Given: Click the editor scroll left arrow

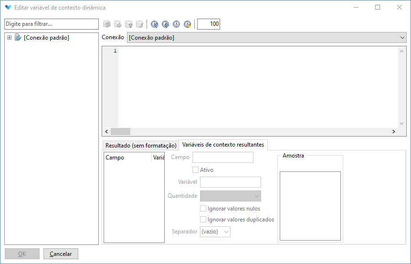Looking at the screenshot, I should (106, 132).
